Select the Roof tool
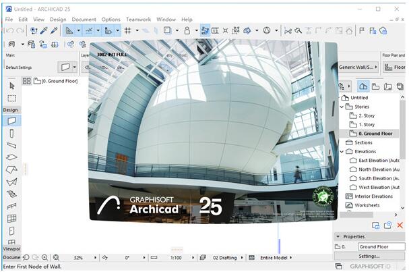 click(11, 169)
